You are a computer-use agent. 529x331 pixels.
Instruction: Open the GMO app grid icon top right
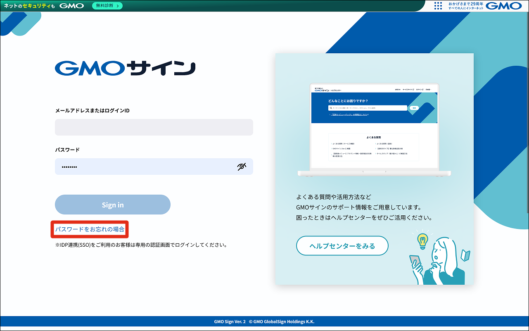click(x=438, y=6)
